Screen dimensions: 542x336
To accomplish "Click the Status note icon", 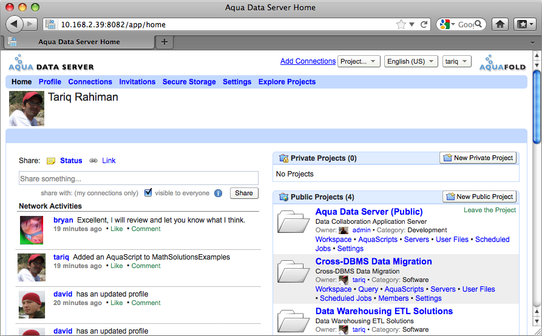I will (51, 161).
